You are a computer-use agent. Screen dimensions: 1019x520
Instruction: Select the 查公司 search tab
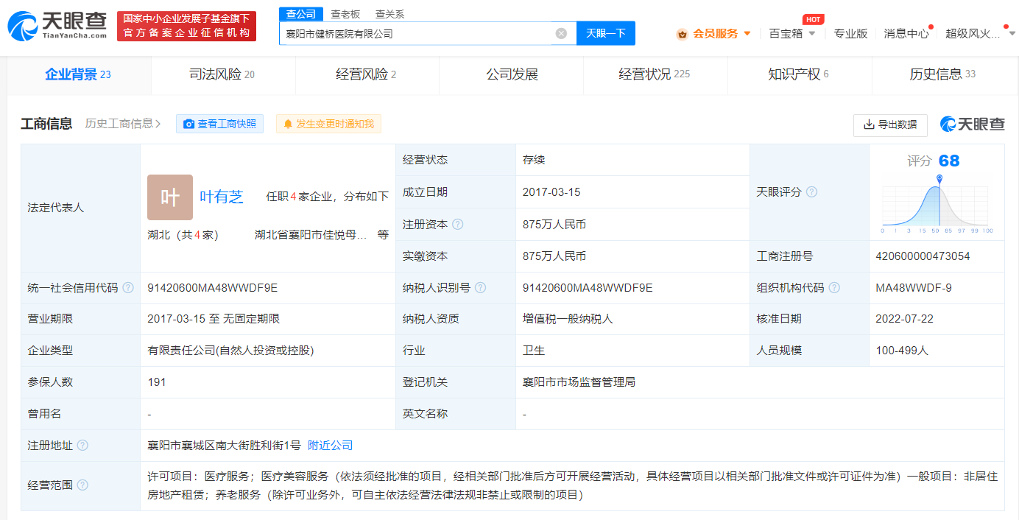tap(300, 14)
